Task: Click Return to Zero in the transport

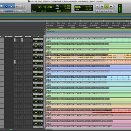Action: pyautogui.click(x=98, y=11)
